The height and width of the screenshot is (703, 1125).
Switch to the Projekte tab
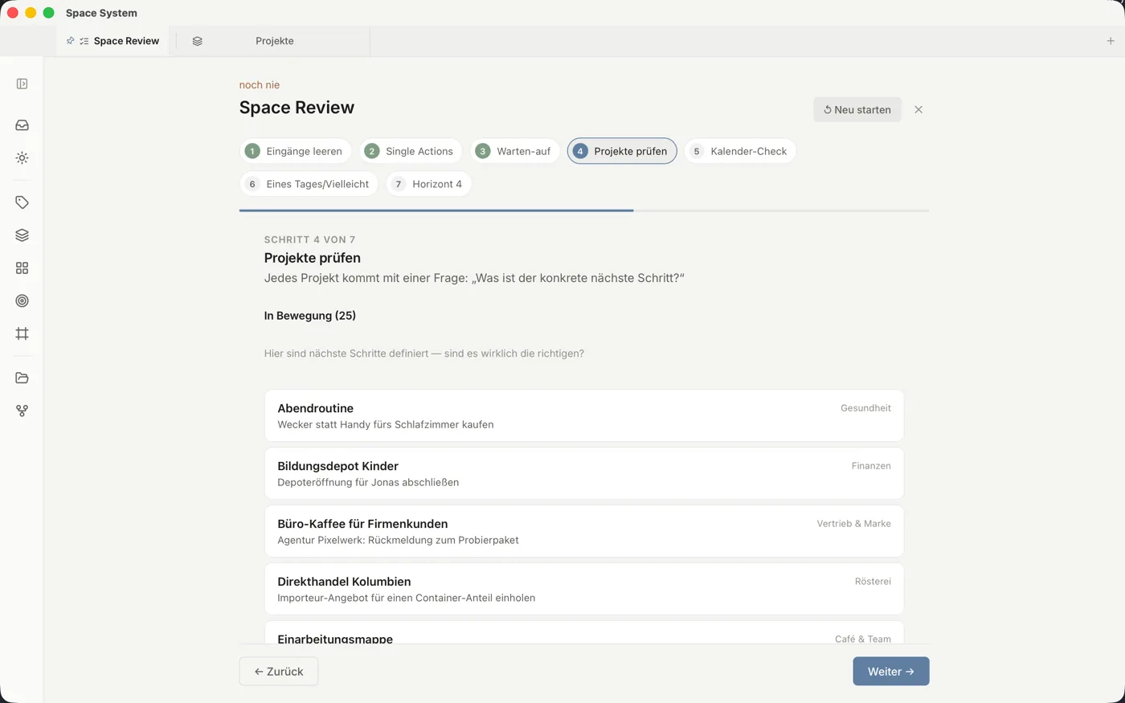pyautogui.click(x=274, y=41)
